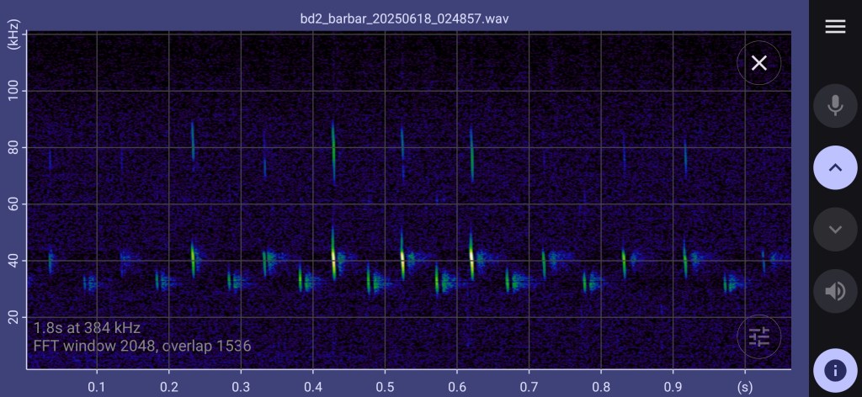
Task: Play audio with the speaker button
Action: pyautogui.click(x=834, y=291)
